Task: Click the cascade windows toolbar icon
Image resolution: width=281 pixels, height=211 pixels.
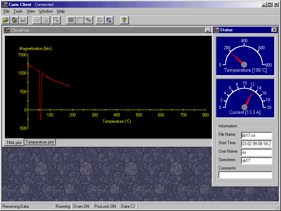Action: tap(89, 20)
